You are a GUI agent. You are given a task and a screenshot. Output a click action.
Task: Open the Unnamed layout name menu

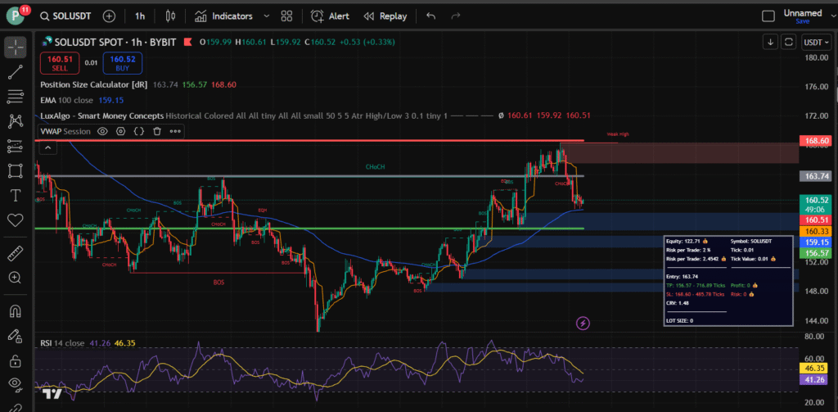[803, 13]
